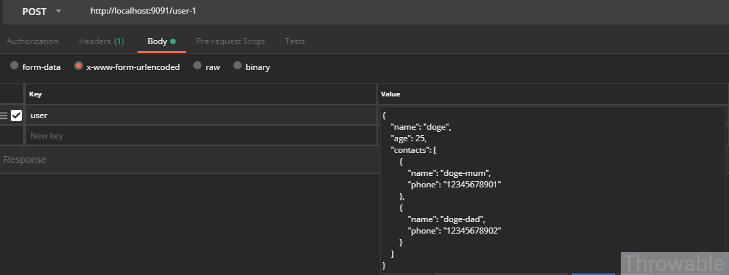The height and width of the screenshot is (275, 729).
Task: Click the drag handle on the user row
Action: coord(4,115)
